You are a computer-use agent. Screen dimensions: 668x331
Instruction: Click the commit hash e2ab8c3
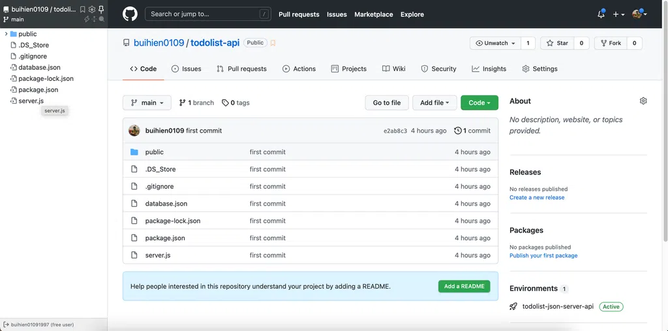coord(395,131)
